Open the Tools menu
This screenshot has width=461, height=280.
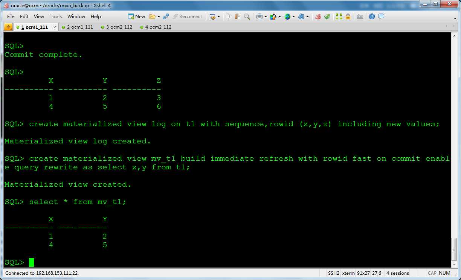pos(55,17)
